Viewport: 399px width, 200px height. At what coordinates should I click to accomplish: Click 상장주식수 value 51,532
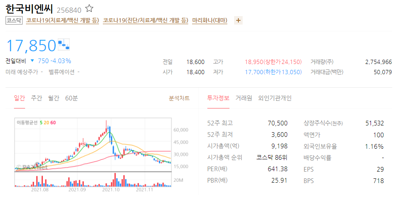pyautogui.click(x=375, y=123)
